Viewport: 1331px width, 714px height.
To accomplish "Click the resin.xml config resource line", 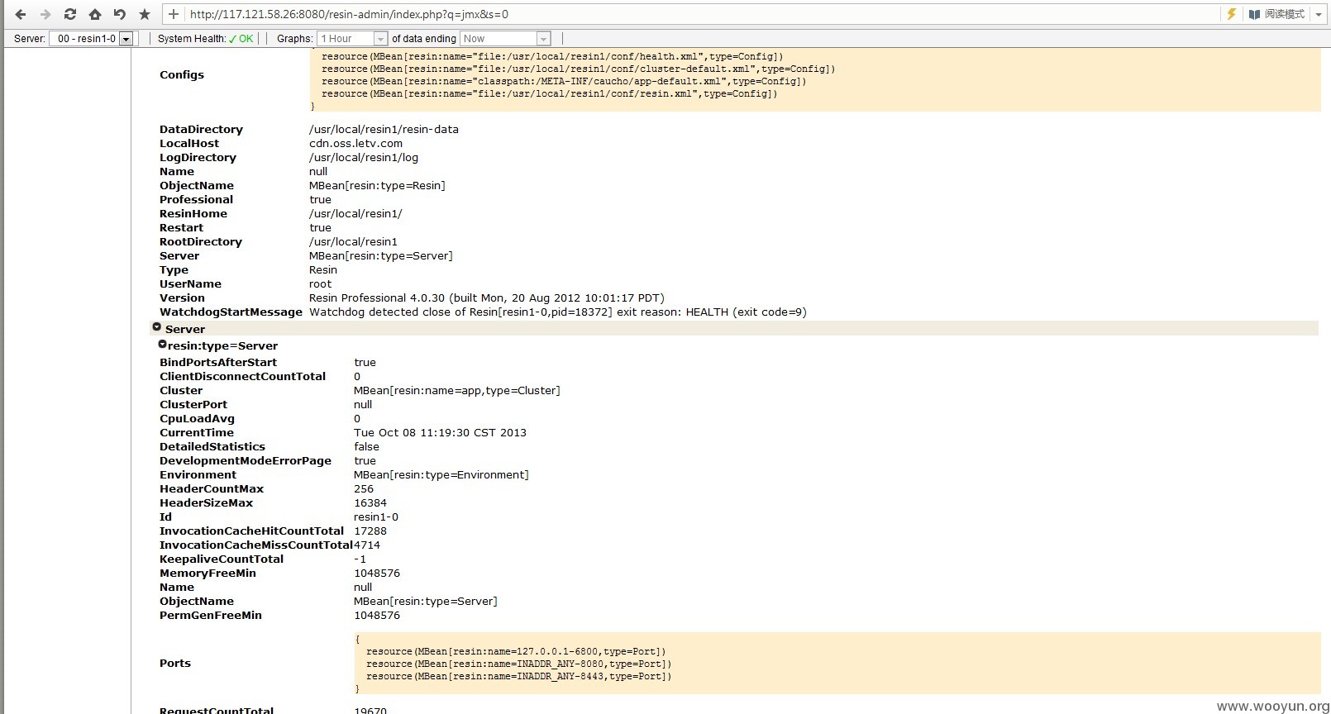I will coord(550,93).
